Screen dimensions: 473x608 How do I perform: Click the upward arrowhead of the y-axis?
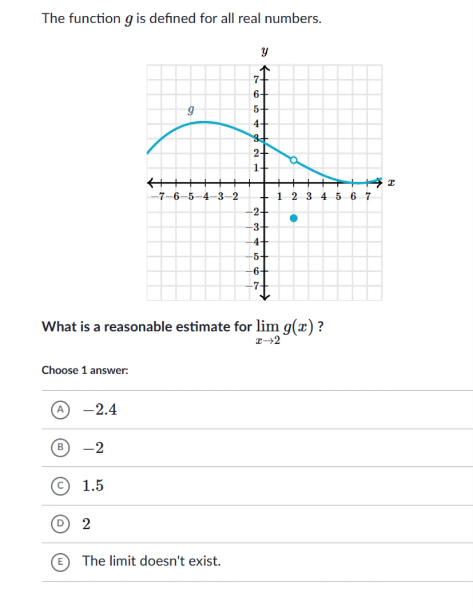point(264,68)
